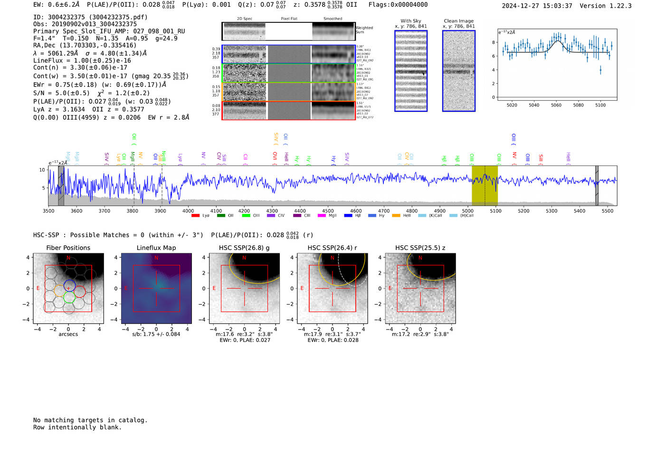Click the Gaussian emission line fit plot
Screen dimensions: 665x453
pos(557,65)
